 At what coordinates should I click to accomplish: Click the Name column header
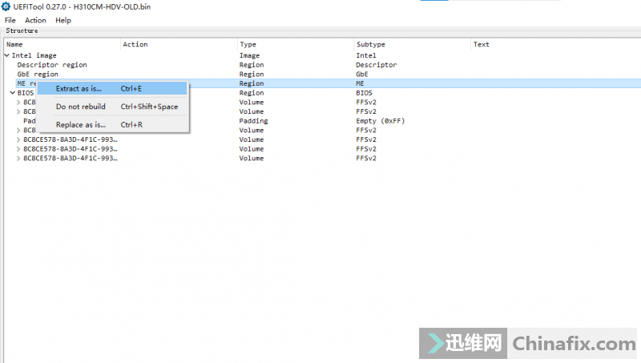62,44
